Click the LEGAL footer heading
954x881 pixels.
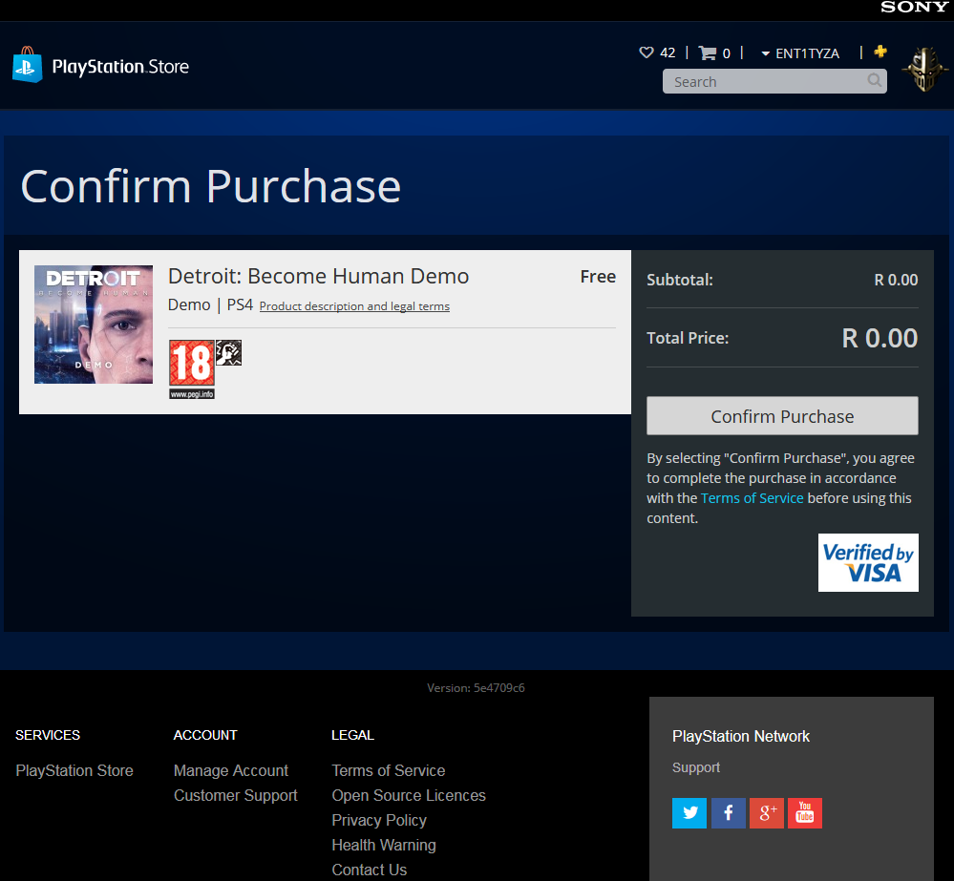coord(353,735)
